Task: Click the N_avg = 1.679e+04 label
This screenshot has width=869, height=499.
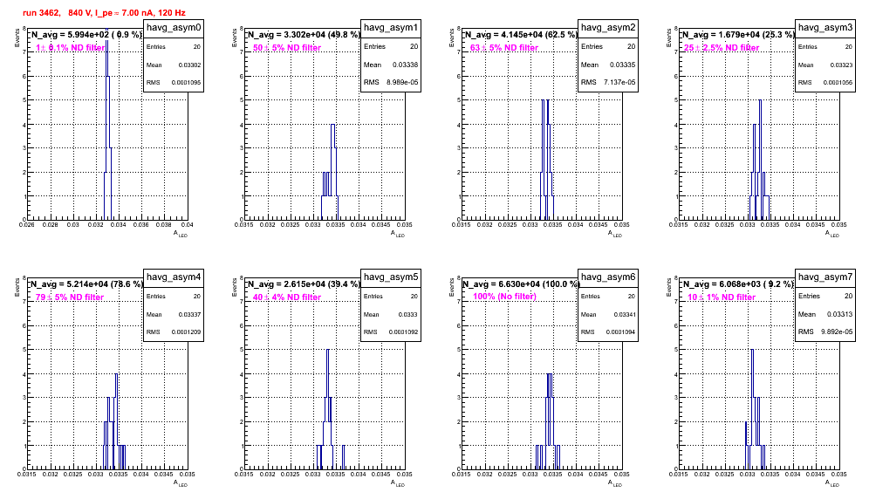Action: [738, 35]
